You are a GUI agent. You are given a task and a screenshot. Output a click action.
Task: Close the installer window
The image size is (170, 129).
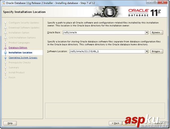coord(163,2)
